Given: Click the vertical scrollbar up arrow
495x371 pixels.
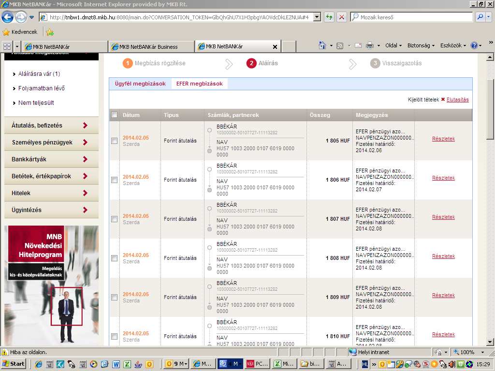Looking at the screenshot, I should [x=490, y=57].
